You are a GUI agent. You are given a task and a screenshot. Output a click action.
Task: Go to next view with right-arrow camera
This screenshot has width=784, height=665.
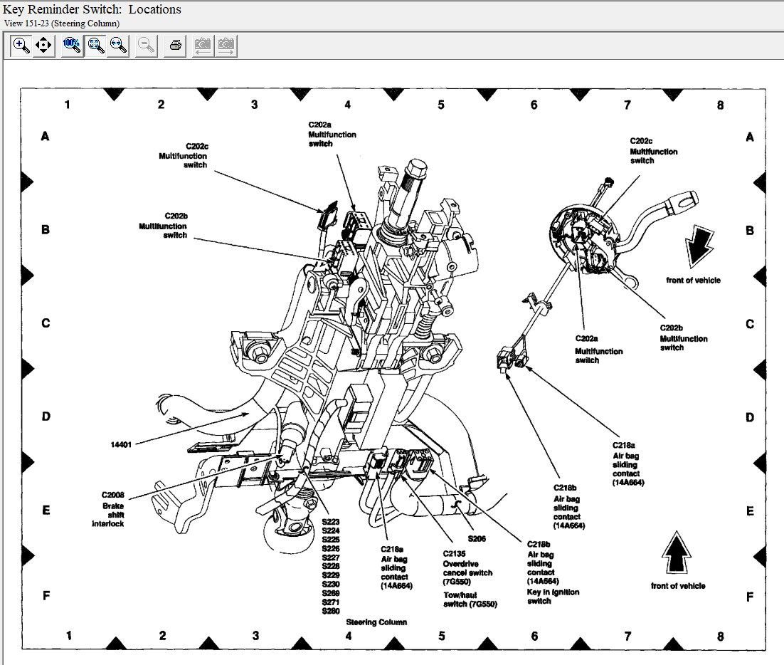tap(226, 46)
